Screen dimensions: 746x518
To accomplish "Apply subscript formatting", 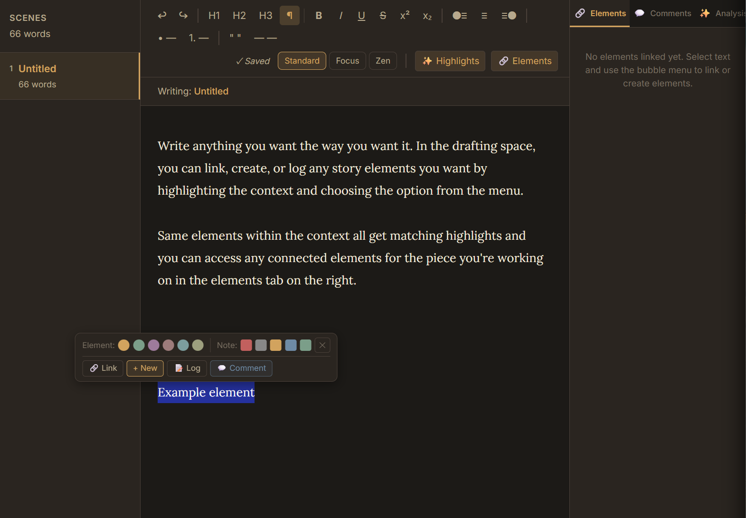I will [x=427, y=16].
